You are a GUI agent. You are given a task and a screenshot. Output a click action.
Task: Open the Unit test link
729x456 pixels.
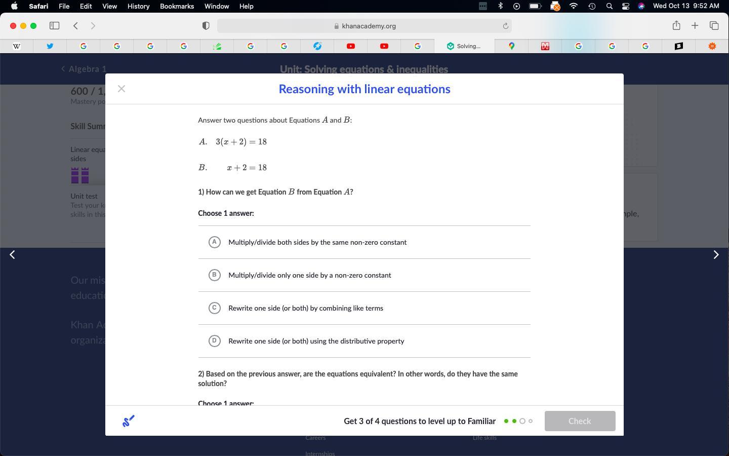click(84, 196)
